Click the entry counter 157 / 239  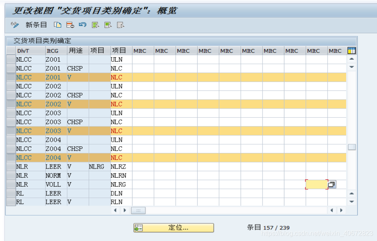coord(277,228)
